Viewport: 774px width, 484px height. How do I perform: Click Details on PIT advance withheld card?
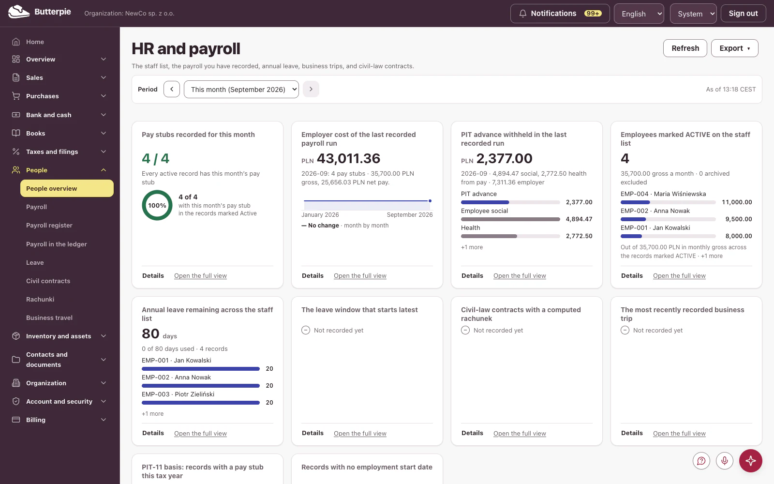click(472, 276)
